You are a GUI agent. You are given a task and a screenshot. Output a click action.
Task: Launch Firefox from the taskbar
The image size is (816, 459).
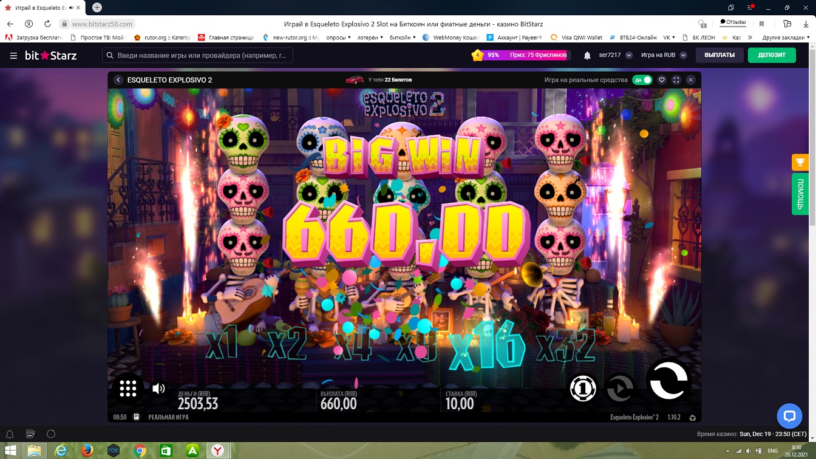pyautogui.click(x=87, y=450)
